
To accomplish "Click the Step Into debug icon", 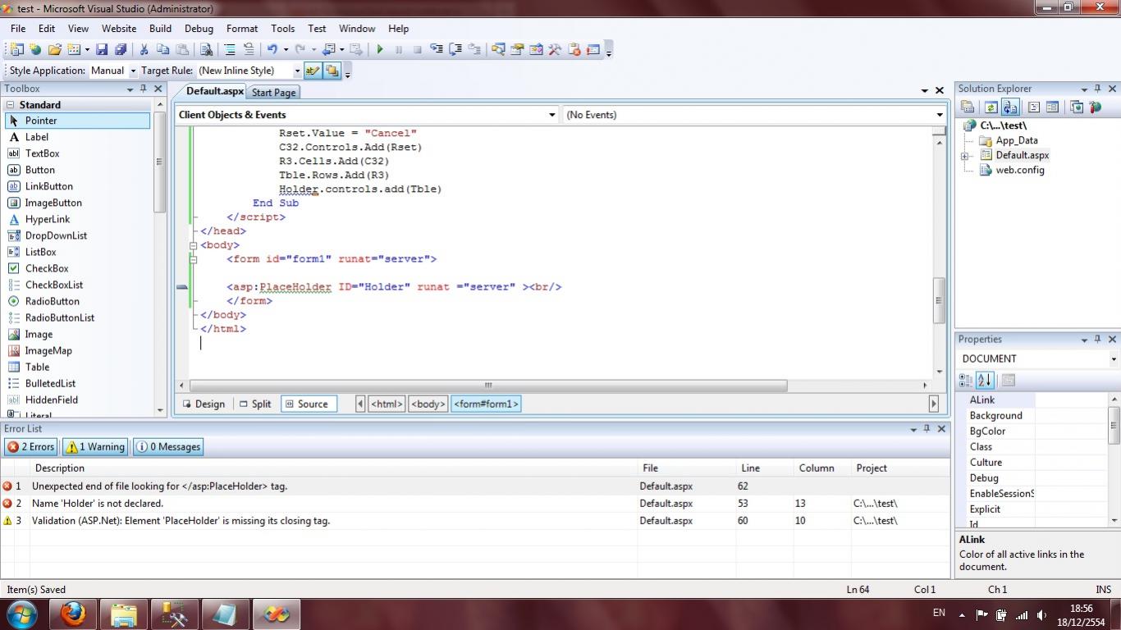I will pos(437,49).
